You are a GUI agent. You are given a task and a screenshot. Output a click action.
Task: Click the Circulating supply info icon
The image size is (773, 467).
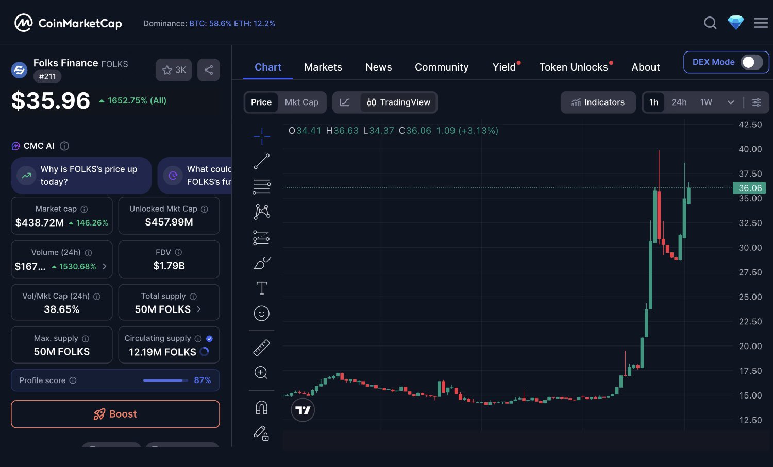[198, 339]
